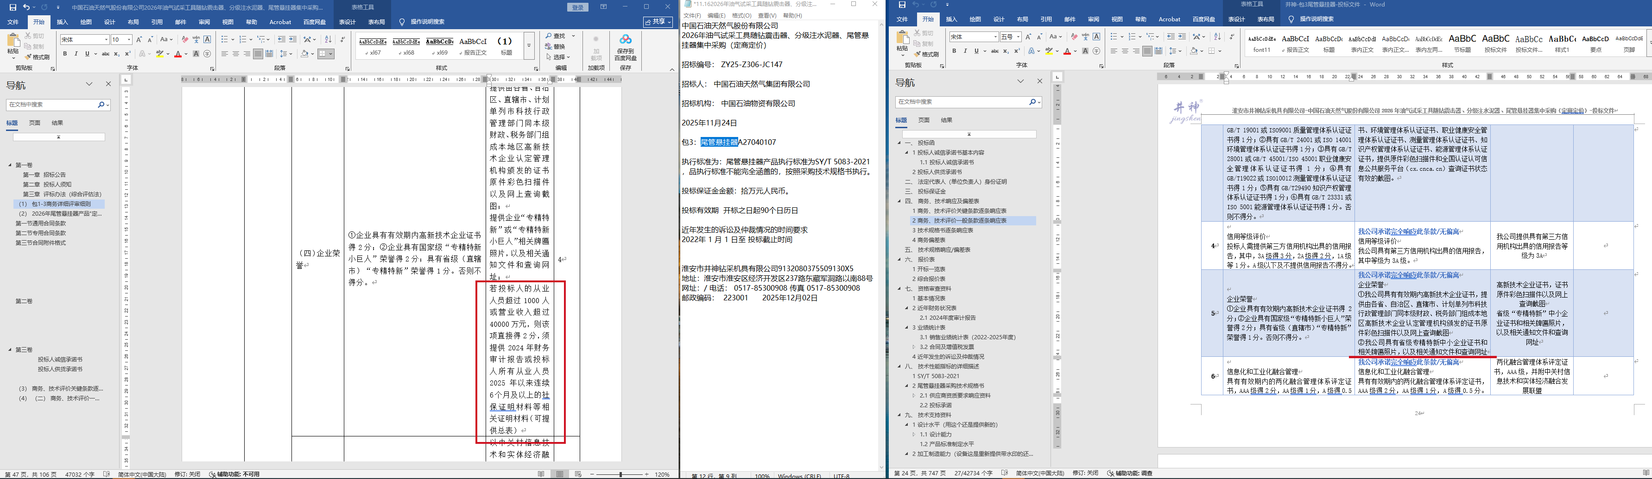1652x479 pixels.
Task: Apply bullet list in left Word window
Action: [x=224, y=40]
